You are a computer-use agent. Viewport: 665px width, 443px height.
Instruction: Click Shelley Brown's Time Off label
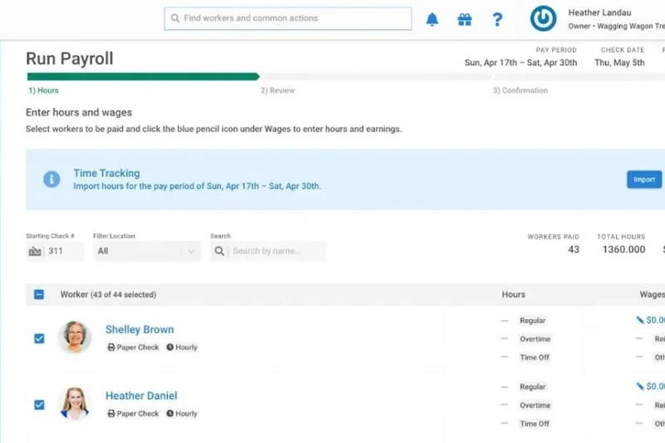click(x=534, y=357)
